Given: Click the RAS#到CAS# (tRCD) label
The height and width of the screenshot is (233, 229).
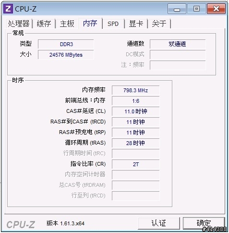Looking at the screenshot, I should 78,122.
